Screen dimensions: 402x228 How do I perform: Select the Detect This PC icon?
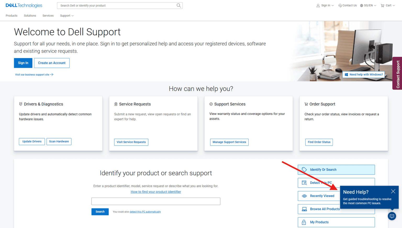tap(304, 183)
